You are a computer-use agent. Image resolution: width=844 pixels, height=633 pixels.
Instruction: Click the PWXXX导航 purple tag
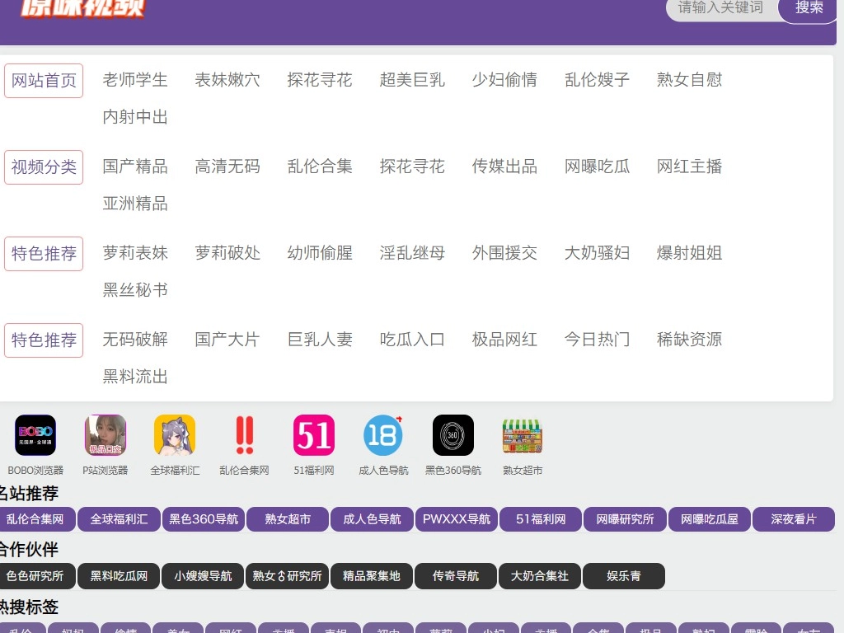click(x=457, y=519)
